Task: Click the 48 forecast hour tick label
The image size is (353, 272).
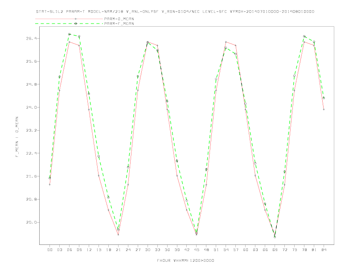Action: (206, 250)
